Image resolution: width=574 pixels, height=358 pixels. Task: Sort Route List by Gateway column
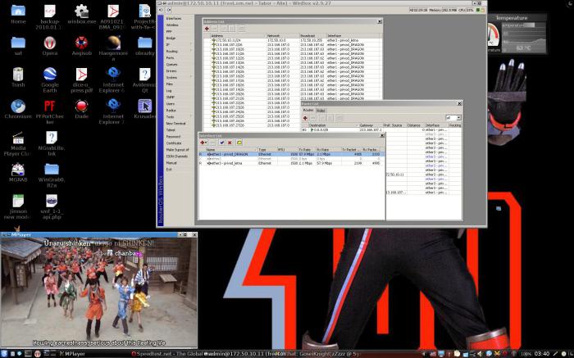pyautogui.click(x=370, y=125)
